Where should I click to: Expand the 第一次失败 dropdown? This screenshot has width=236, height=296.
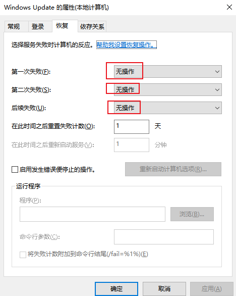168,72
